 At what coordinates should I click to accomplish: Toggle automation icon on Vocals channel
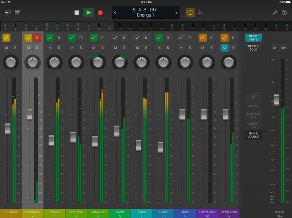50,38
